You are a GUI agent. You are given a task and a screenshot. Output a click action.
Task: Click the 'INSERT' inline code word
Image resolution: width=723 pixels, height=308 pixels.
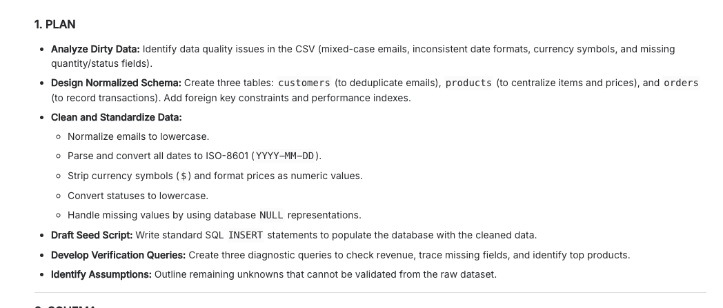(x=246, y=235)
